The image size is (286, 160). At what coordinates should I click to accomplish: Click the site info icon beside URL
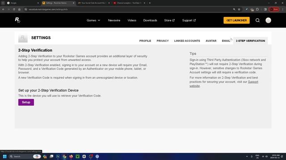[26, 9]
